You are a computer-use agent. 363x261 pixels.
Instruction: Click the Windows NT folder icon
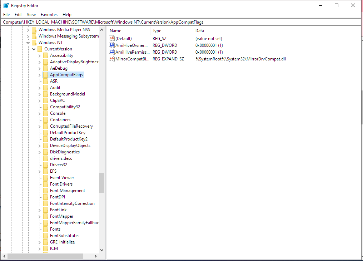[34, 43]
